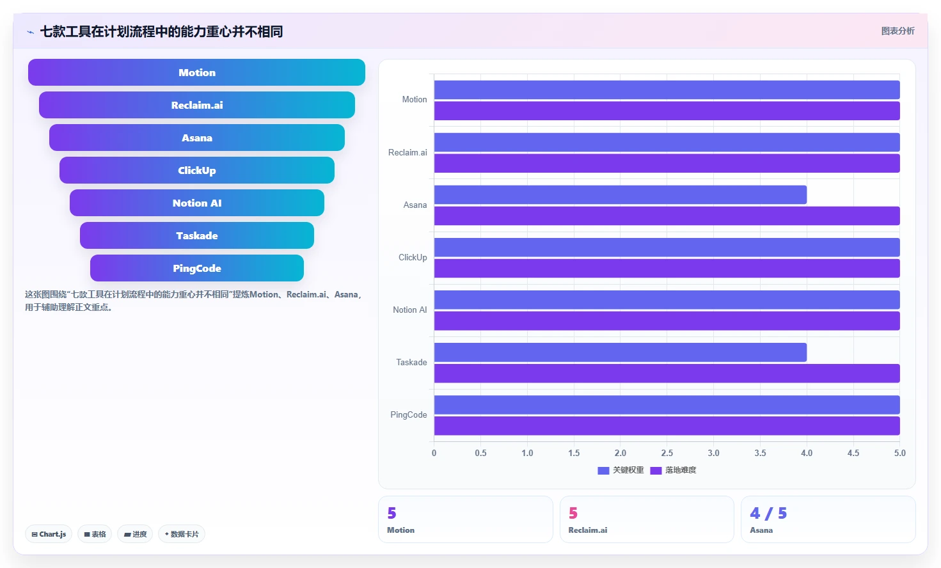The image size is (941, 568).
Task: Select the Asana funnel stage
Action: 196,138
